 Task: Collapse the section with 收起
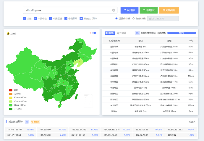pos(192,122)
